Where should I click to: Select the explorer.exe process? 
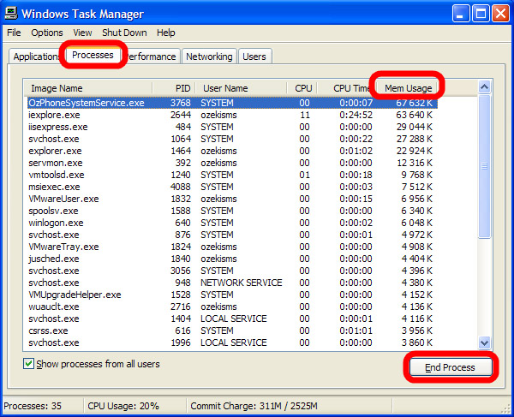click(232, 151)
